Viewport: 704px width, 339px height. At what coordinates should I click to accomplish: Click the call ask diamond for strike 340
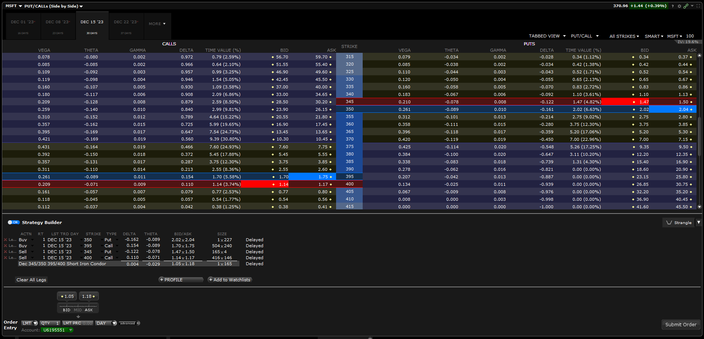point(330,95)
